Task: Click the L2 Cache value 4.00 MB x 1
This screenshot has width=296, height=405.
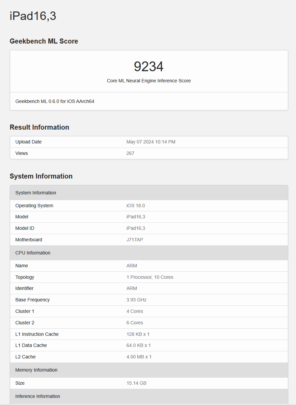Action: pyautogui.click(x=139, y=357)
